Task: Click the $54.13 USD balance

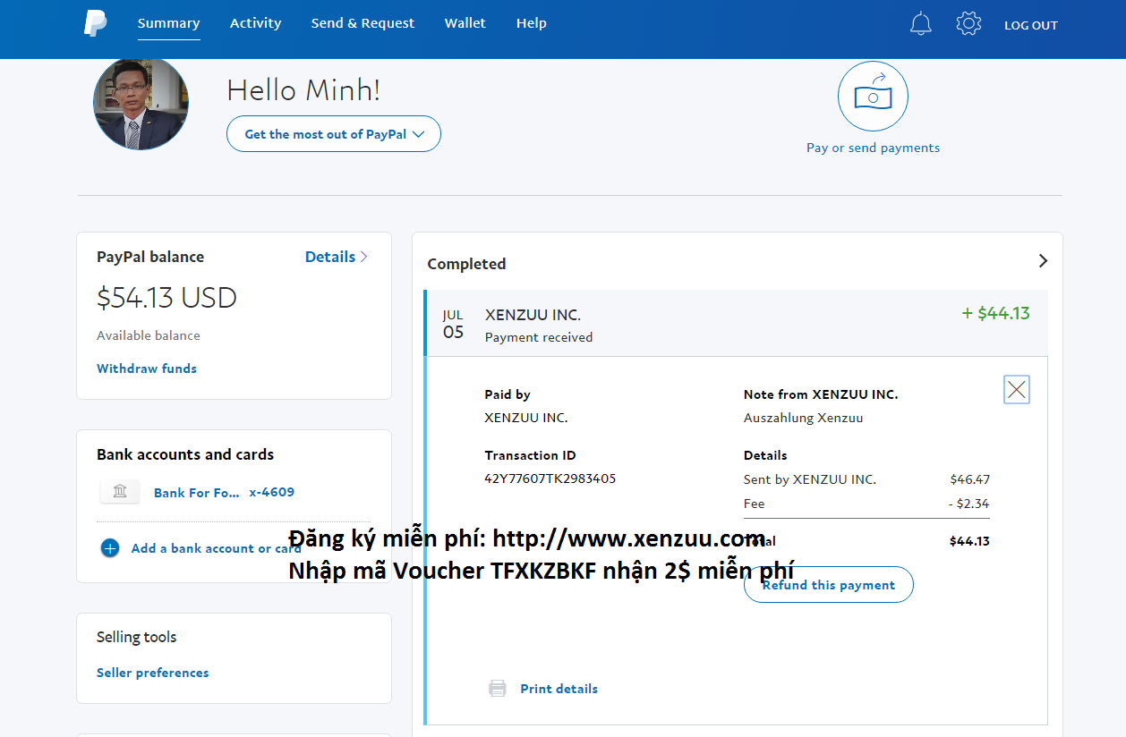Action: (x=166, y=298)
